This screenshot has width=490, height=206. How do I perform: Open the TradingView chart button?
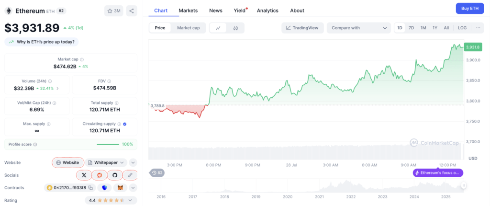click(x=302, y=28)
